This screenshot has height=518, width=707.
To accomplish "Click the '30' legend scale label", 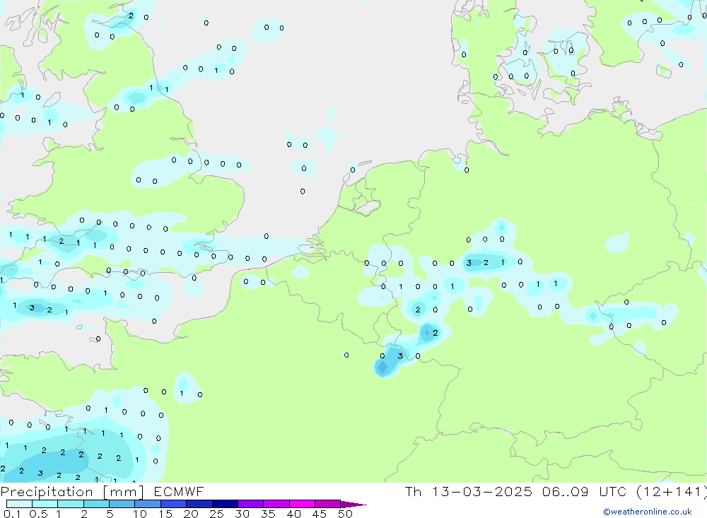I will (242, 514).
